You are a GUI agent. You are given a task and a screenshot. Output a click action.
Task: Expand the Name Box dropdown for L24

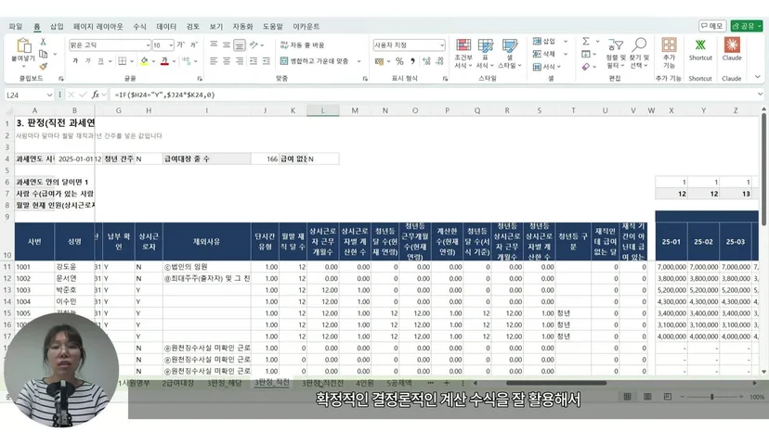pyautogui.click(x=49, y=95)
